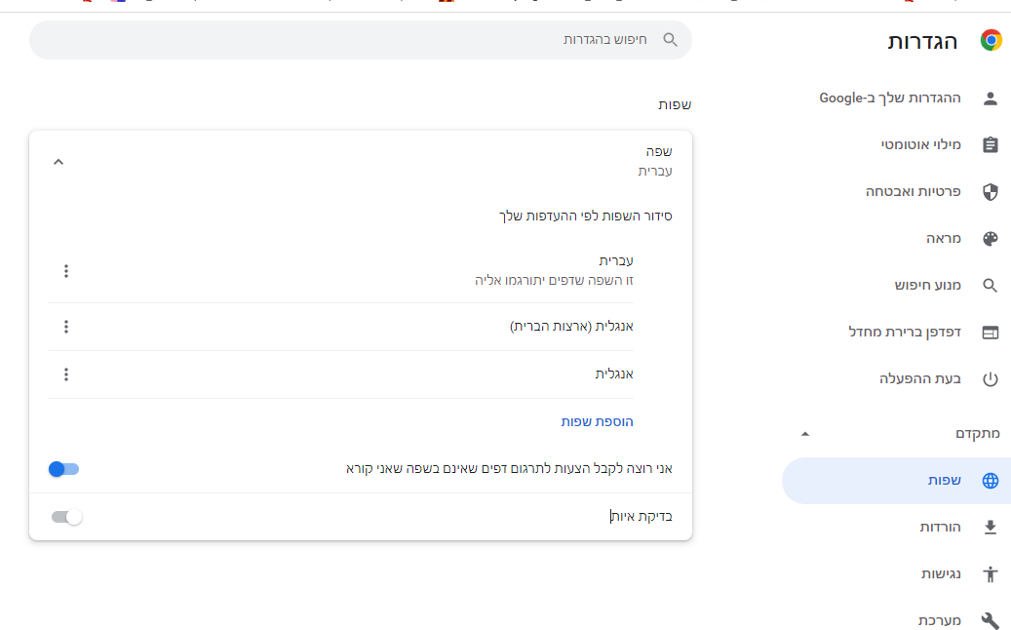
Task: Collapse the language (שפה) section chevron
Action: pyautogui.click(x=58, y=162)
